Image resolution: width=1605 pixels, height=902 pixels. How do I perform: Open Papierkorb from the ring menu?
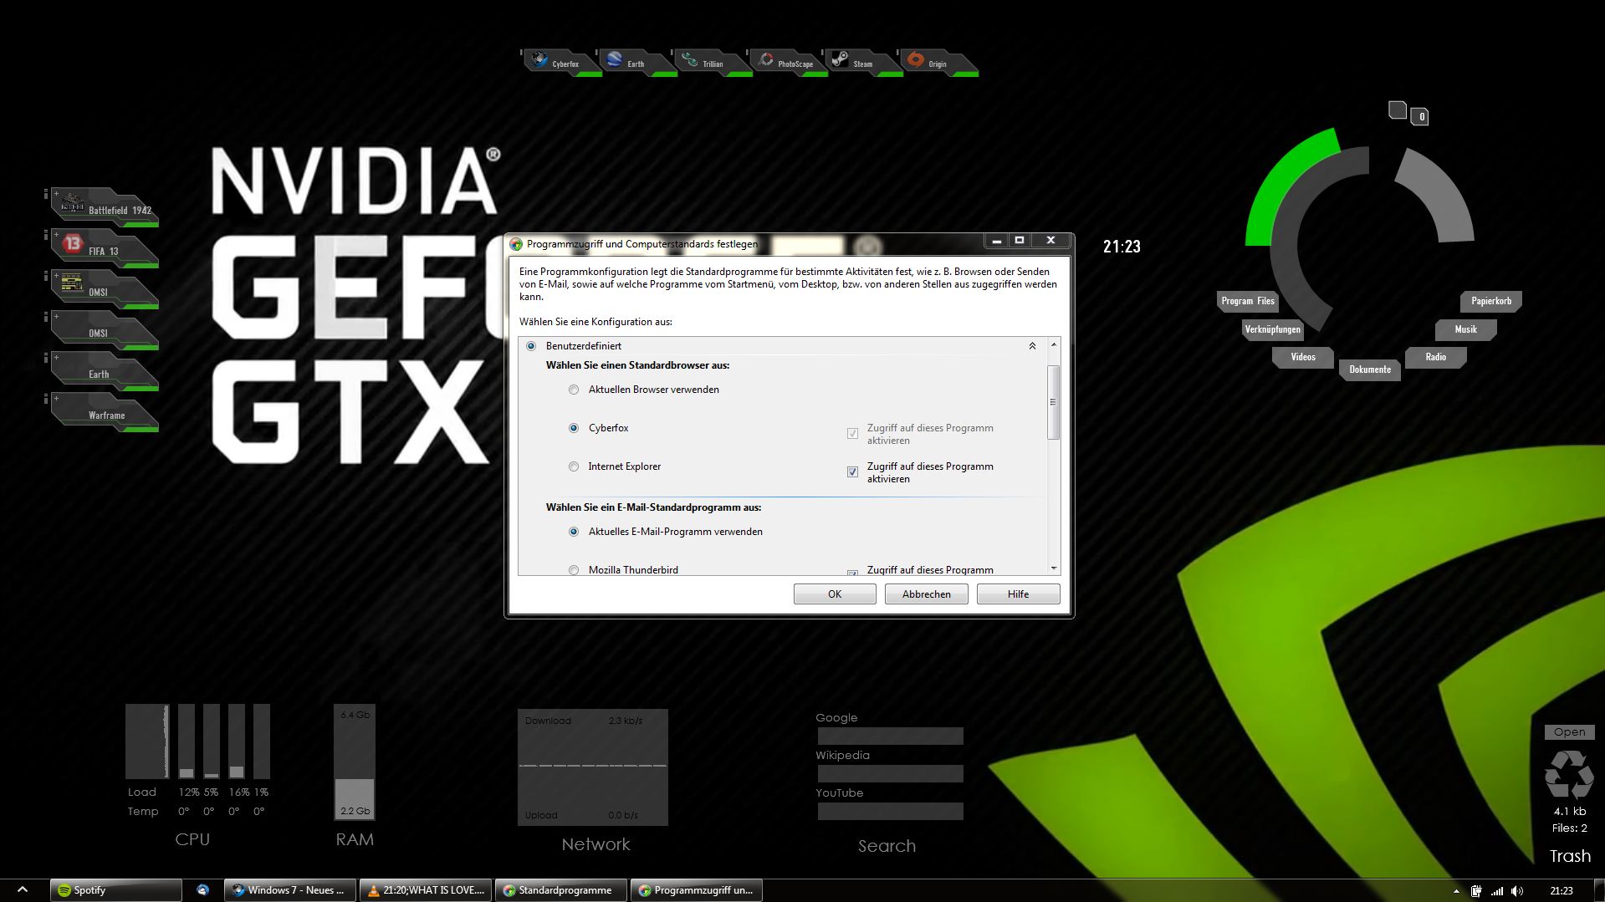(x=1491, y=301)
